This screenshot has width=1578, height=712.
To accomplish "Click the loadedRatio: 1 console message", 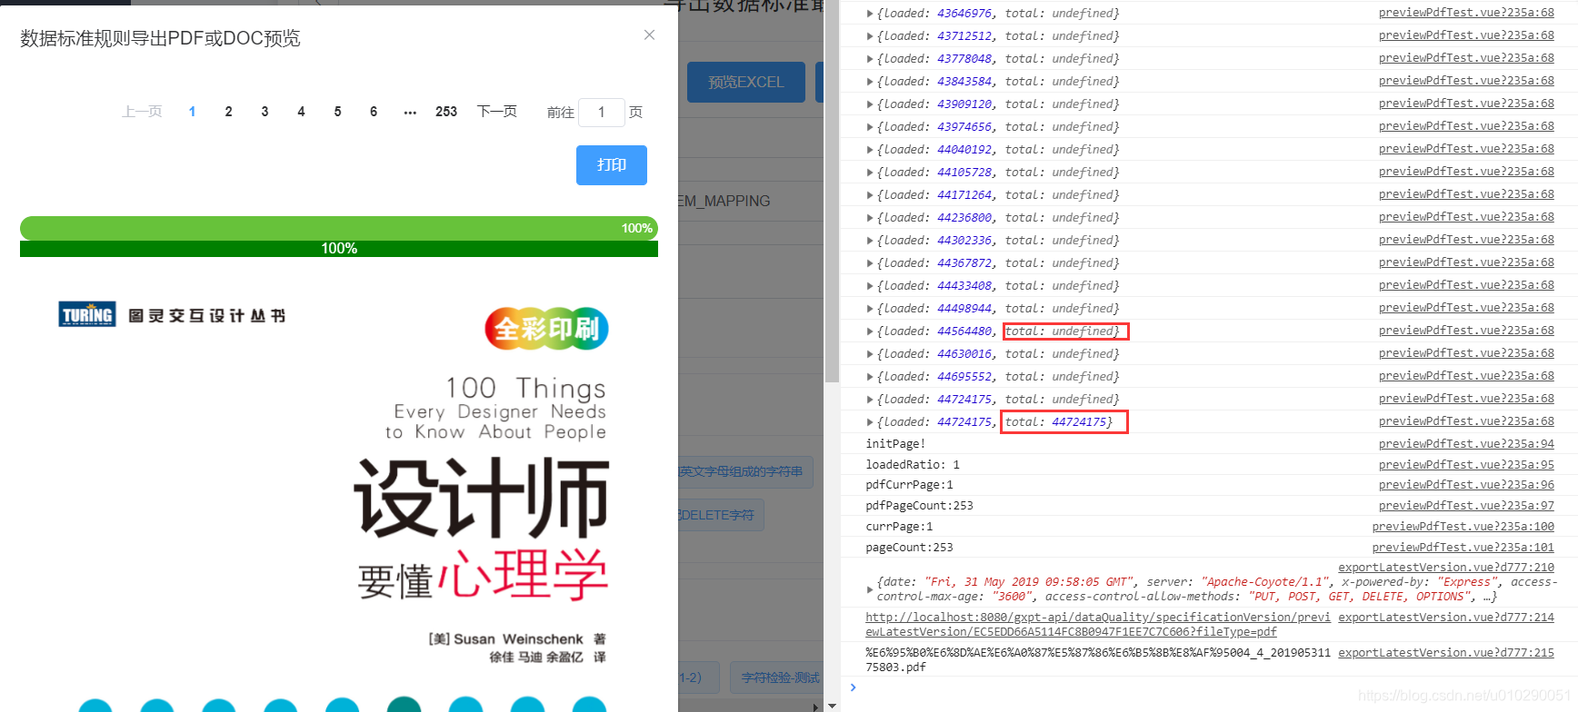I will click(x=913, y=465).
